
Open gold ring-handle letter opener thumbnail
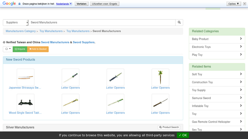(x=71, y=103)
